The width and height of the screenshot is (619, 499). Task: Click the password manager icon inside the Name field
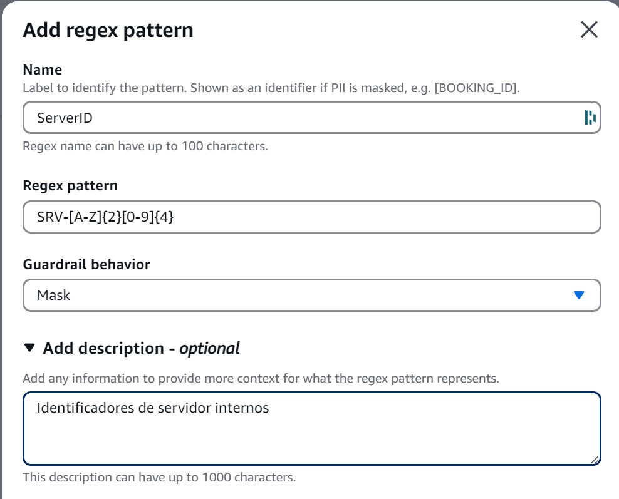point(590,117)
